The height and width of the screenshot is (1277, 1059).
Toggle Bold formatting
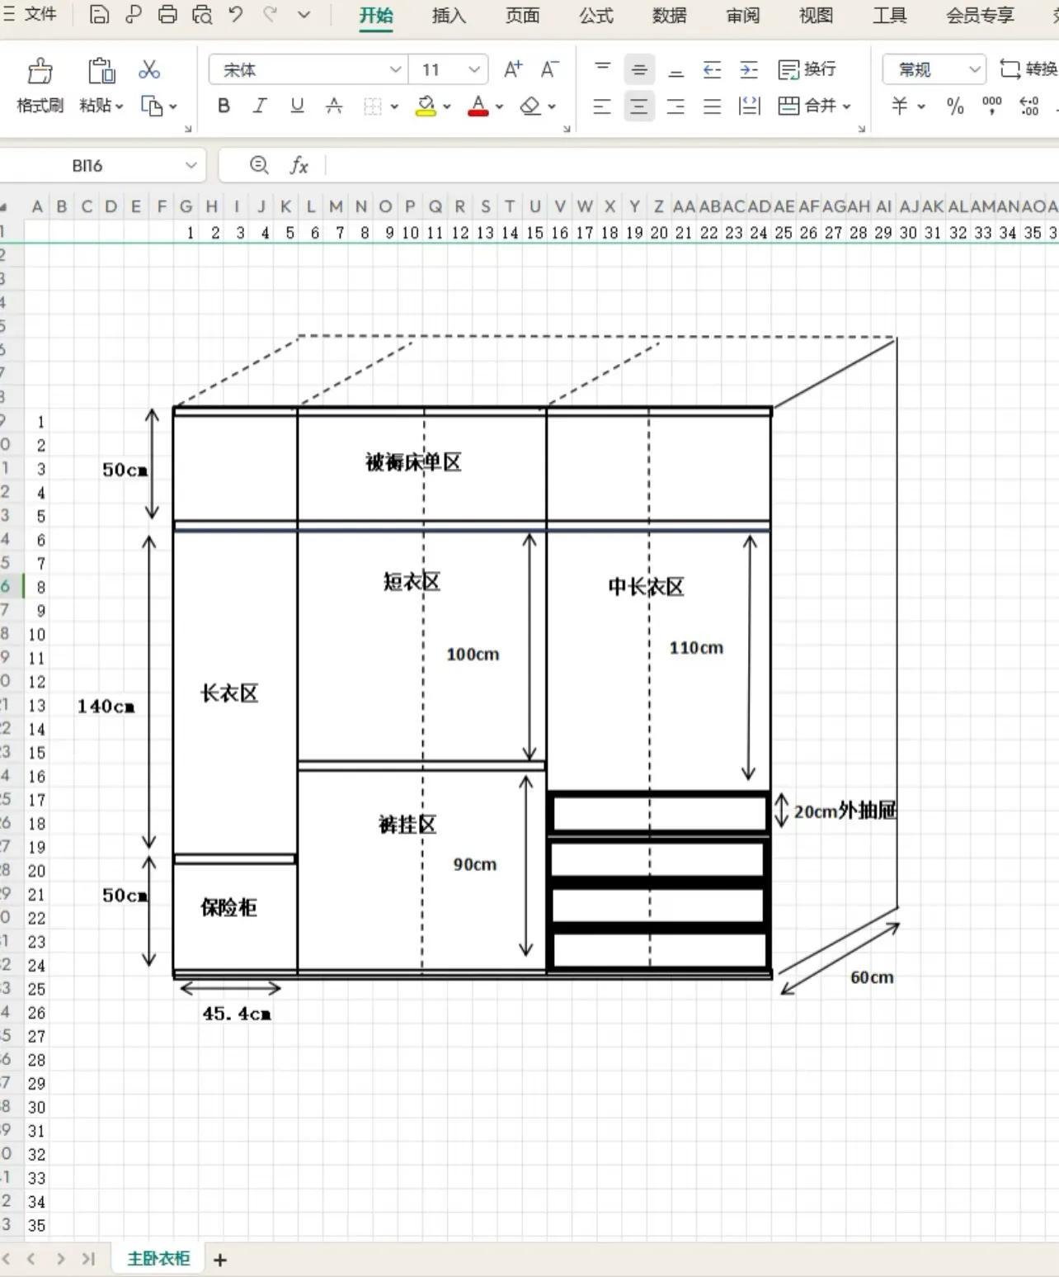[224, 106]
